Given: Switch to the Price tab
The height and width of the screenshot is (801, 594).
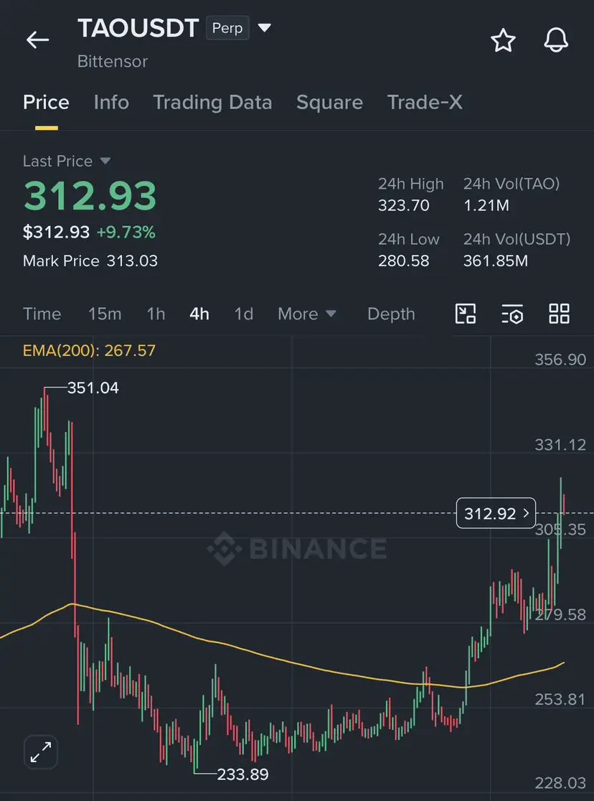Looking at the screenshot, I should pos(46,102).
